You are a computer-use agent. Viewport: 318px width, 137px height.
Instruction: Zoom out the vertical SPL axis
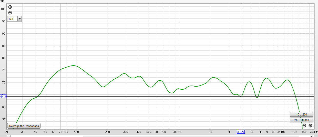10,13
